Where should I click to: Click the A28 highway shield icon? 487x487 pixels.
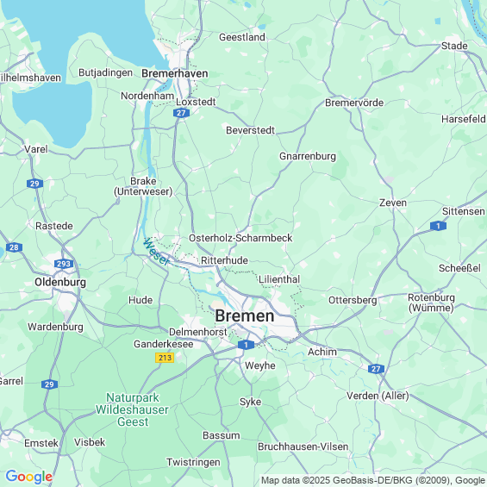coord(14,247)
